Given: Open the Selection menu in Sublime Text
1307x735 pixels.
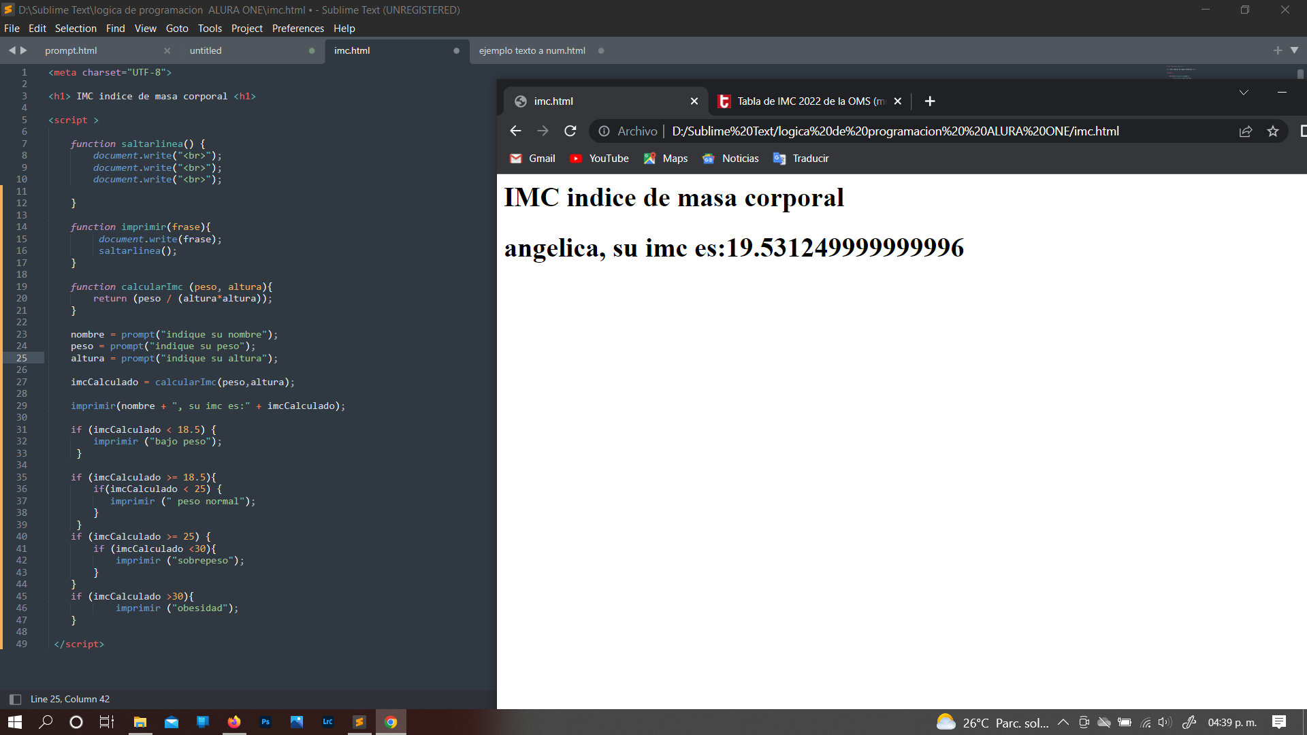Looking at the screenshot, I should pos(74,28).
